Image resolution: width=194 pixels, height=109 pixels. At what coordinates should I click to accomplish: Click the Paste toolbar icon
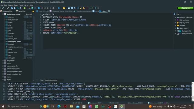click(15, 8)
